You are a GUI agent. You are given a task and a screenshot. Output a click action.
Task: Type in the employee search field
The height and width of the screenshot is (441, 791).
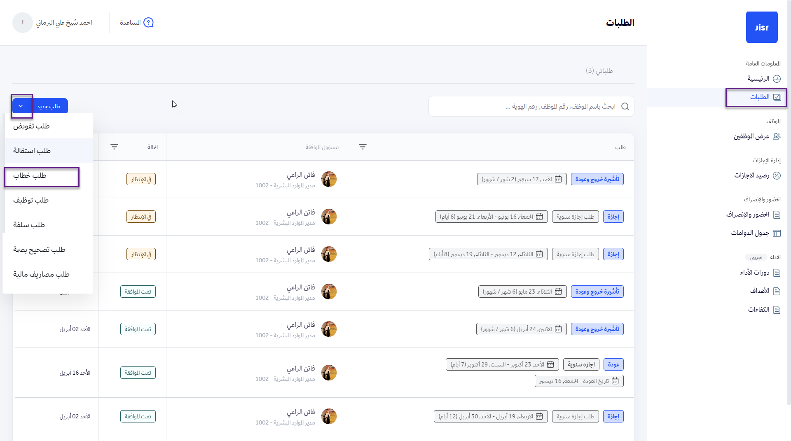523,107
